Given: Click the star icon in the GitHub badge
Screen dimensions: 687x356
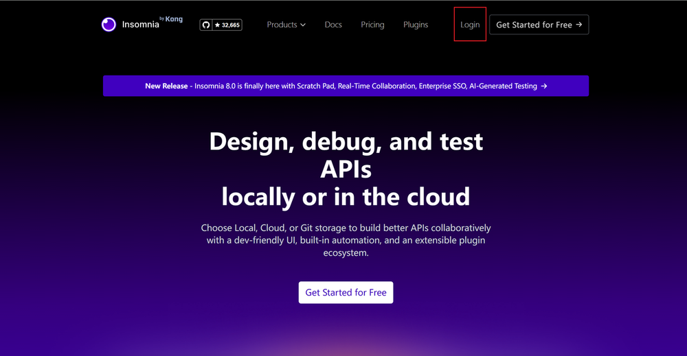Looking at the screenshot, I should 217,25.
